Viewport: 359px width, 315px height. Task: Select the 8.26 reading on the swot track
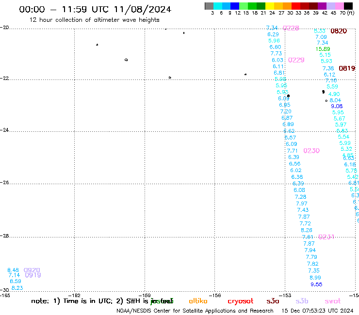click(307, 230)
